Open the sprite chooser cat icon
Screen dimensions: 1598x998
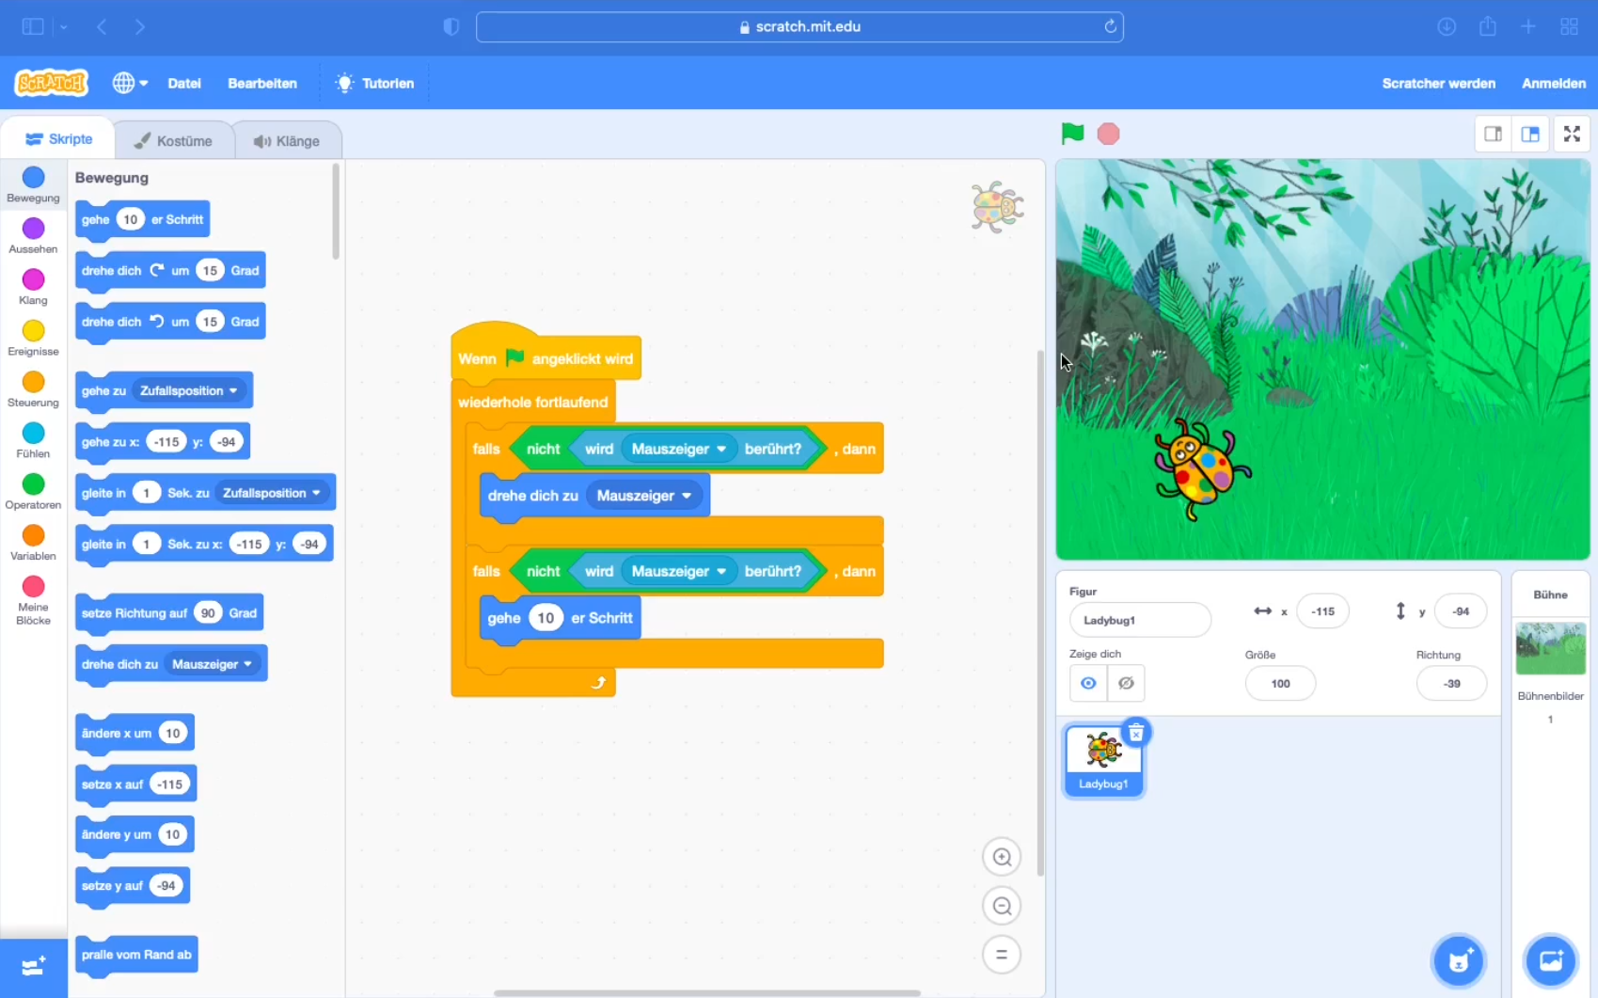click(x=1457, y=960)
